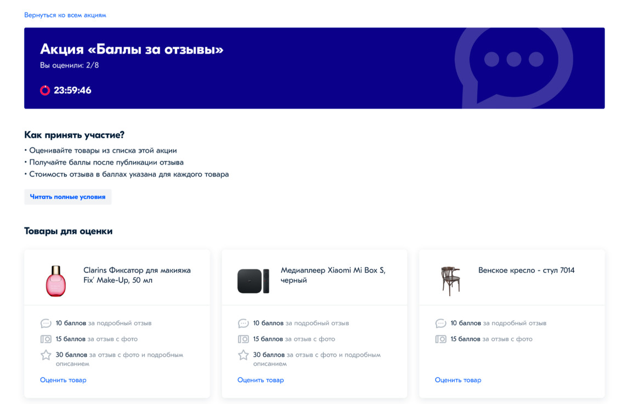Go back via «Вернуться ко всем акциям»
This screenshot has height=404, width=622.
pos(65,15)
